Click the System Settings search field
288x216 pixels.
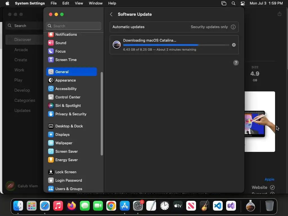pyautogui.click(x=73, y=26)
